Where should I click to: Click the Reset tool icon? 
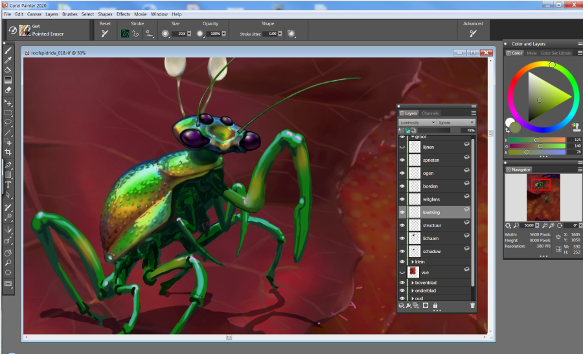[105, 34]
